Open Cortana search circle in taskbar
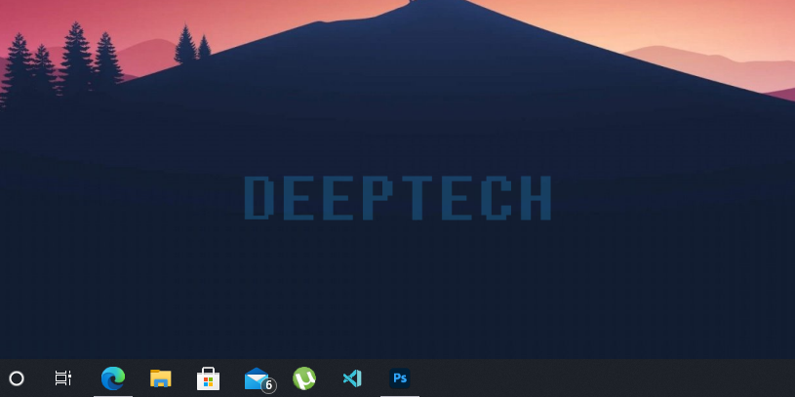The image size is (795, 397). point(17,378)
